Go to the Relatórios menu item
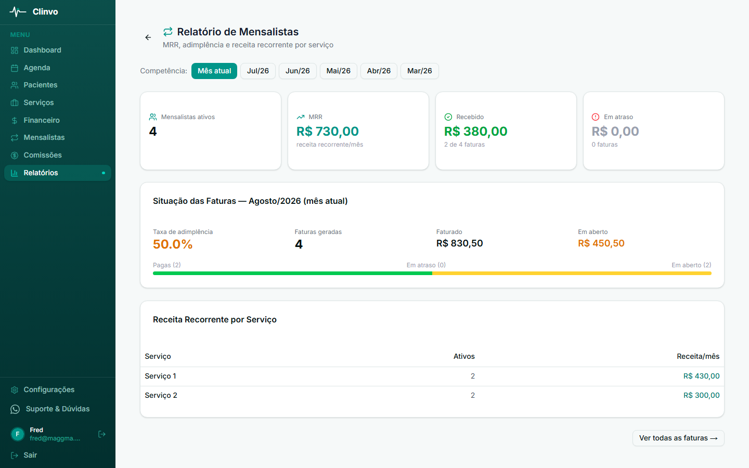Screen dimensions: 749x468 58,173
